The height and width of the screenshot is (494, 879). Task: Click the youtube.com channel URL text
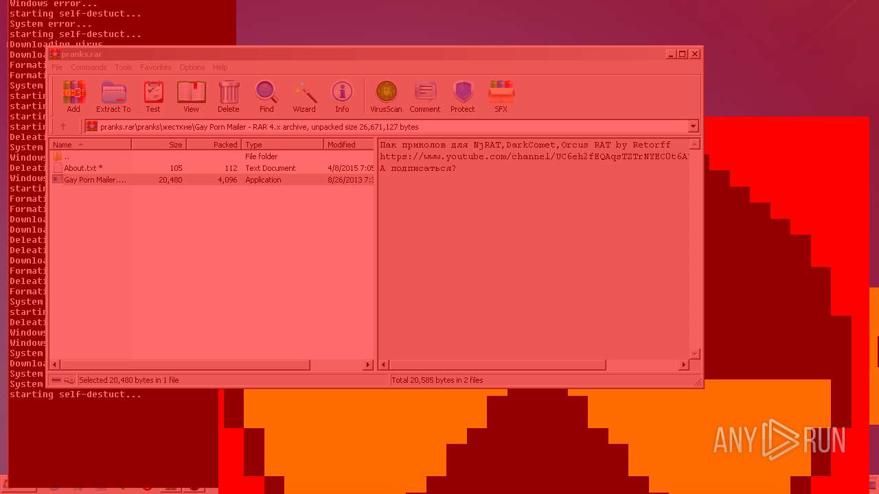pyautogui.click(x=534, y=156)
